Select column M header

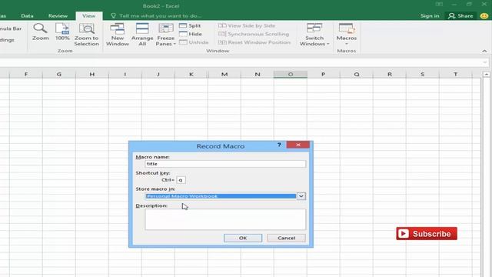(x=224, y=75)
